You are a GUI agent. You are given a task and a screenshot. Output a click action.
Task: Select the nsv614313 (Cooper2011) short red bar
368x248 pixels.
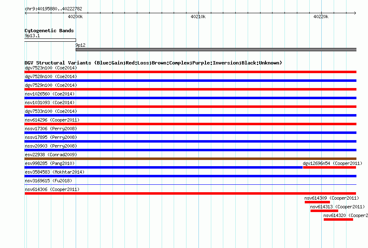tap(324, 211)
